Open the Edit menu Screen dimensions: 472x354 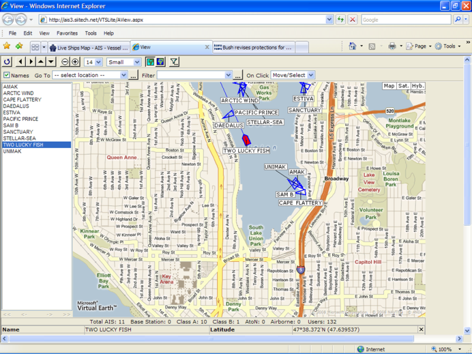pos(28,33)
